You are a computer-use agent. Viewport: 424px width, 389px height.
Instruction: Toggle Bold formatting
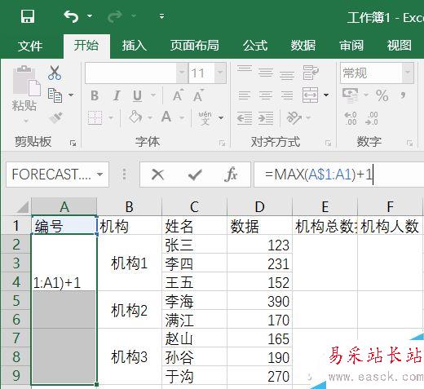click(x=95, y=95)
